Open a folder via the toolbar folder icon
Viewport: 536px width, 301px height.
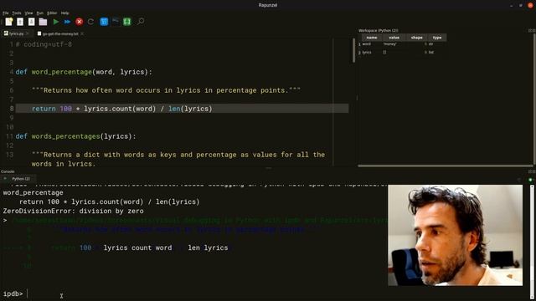point(43,22)
